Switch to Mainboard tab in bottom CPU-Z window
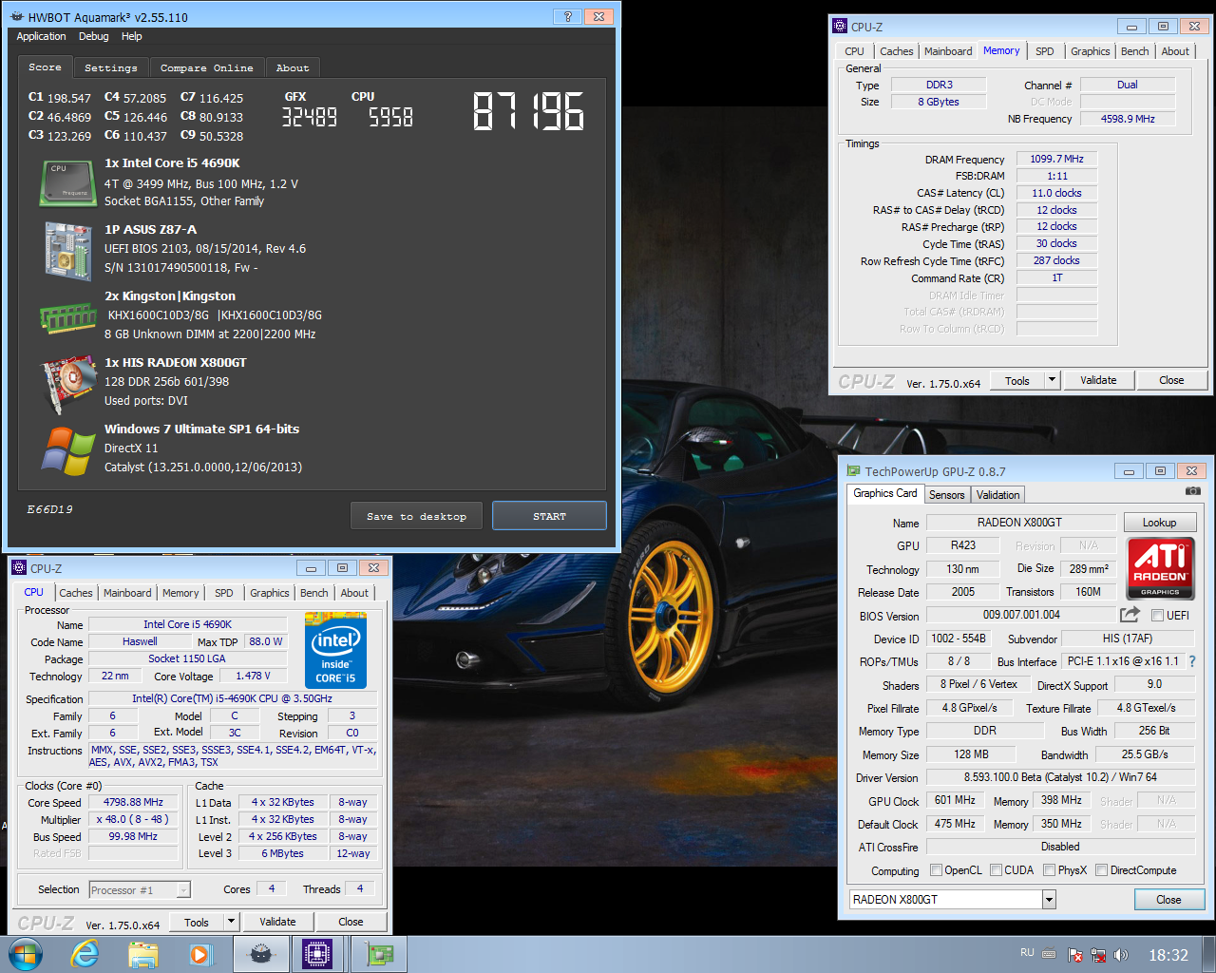Screen dimensions: 1216x973 tap(127, 593)
